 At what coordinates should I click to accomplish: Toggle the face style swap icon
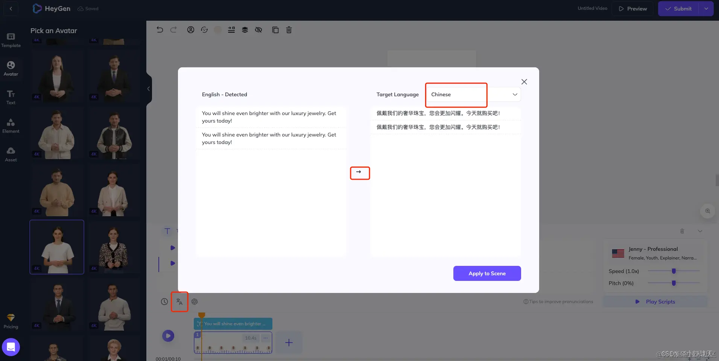point(204,30)
